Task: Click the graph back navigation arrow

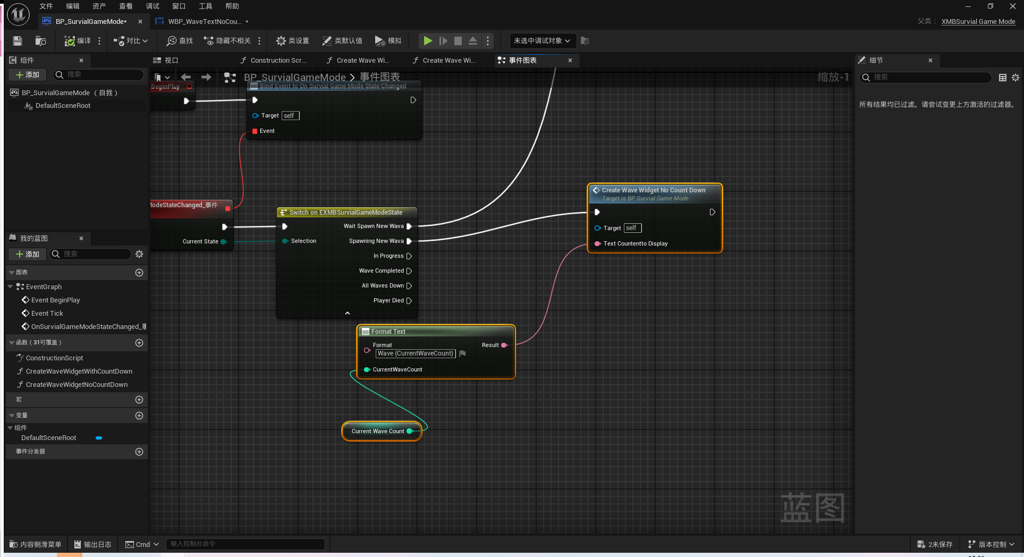Action: click(185, 78)
